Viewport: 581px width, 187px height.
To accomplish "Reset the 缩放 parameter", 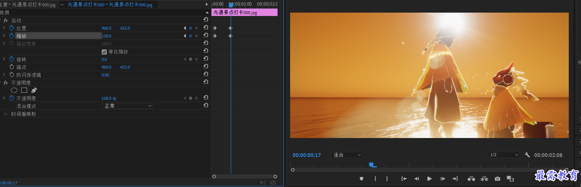I will 206,35.
